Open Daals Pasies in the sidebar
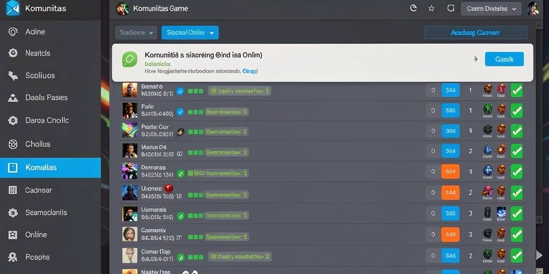The height and width of the screenshot is (274, 549). pyautogui.click(x=50, y=97)
